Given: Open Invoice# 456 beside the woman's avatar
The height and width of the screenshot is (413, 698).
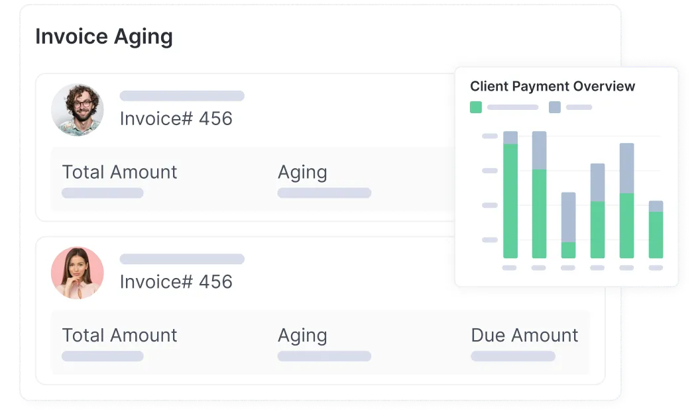Looking at the screenshot, I should (x=176, y=282).
